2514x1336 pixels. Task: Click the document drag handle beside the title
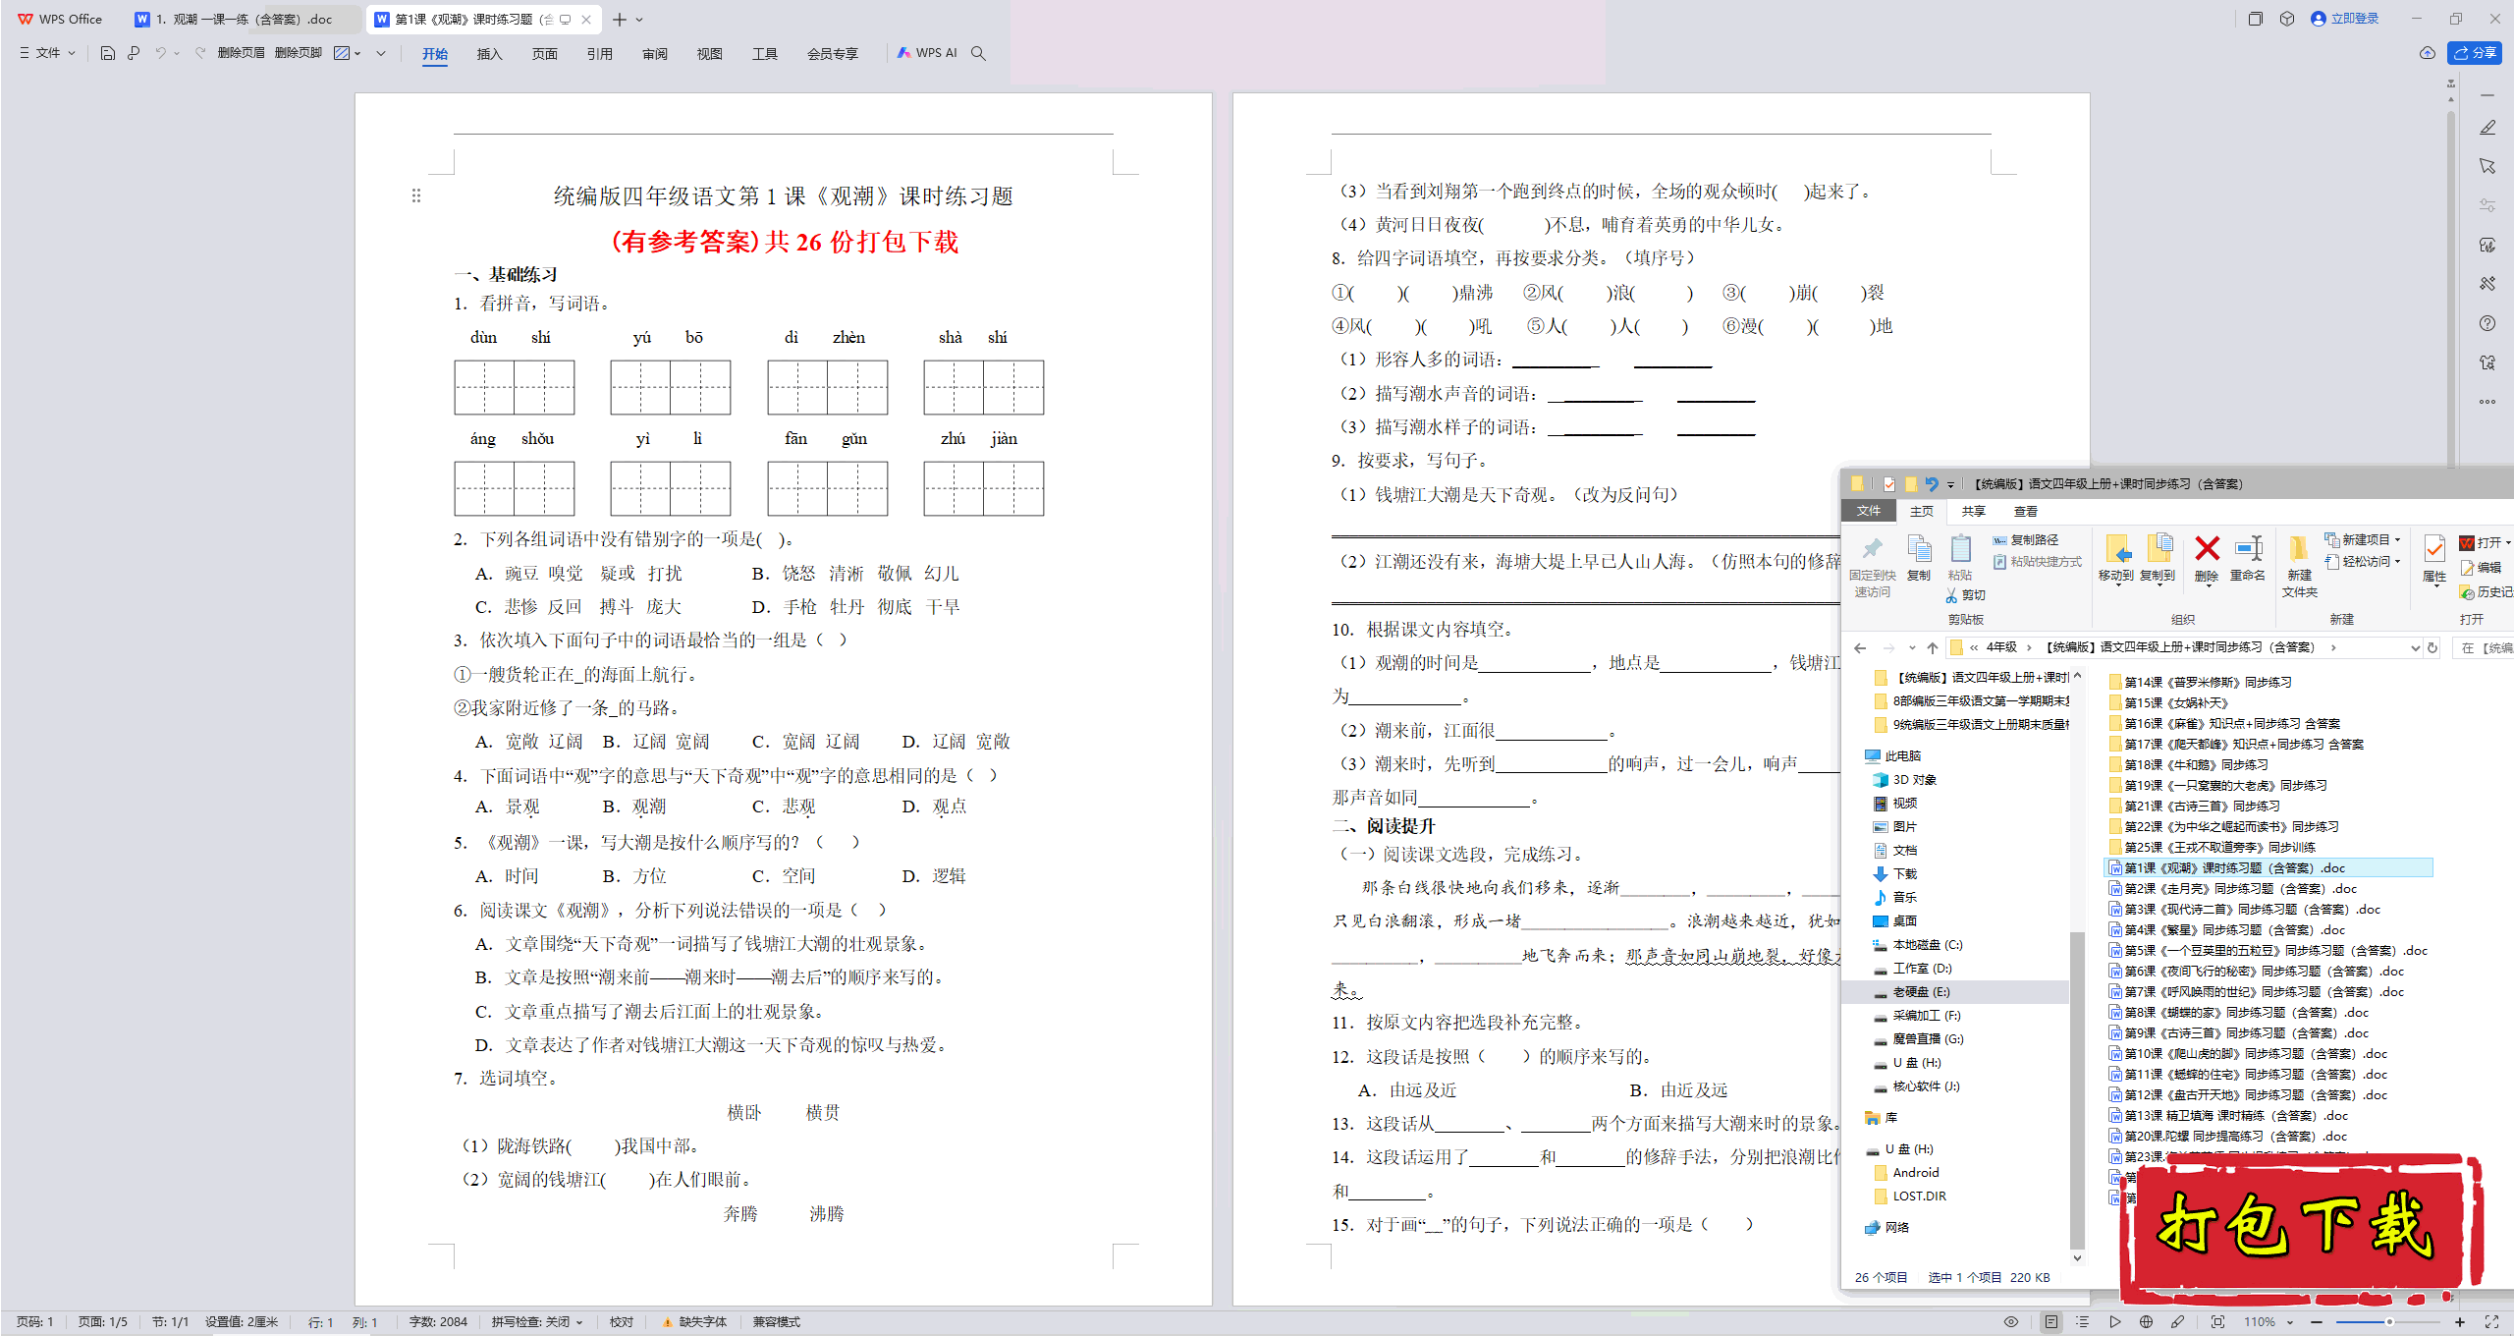416,195
